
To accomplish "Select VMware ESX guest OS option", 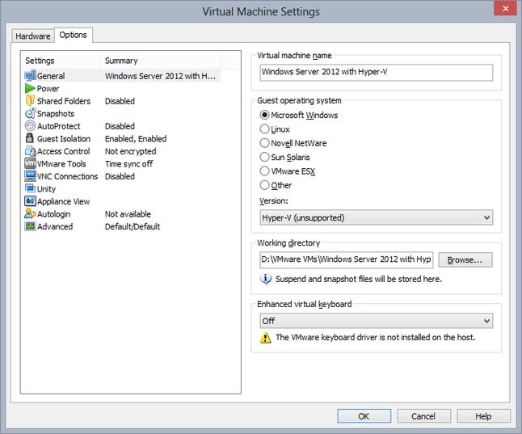I will click(264, 171).
